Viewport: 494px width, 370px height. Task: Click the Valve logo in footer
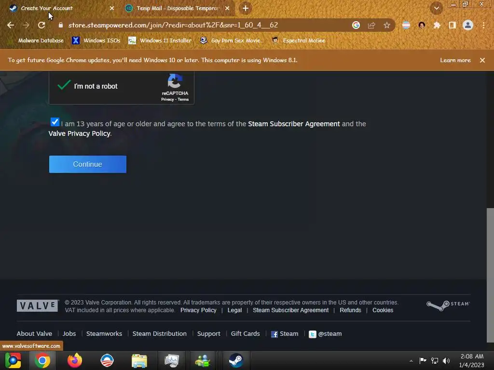pyautogui.click(x=38, y=305)
